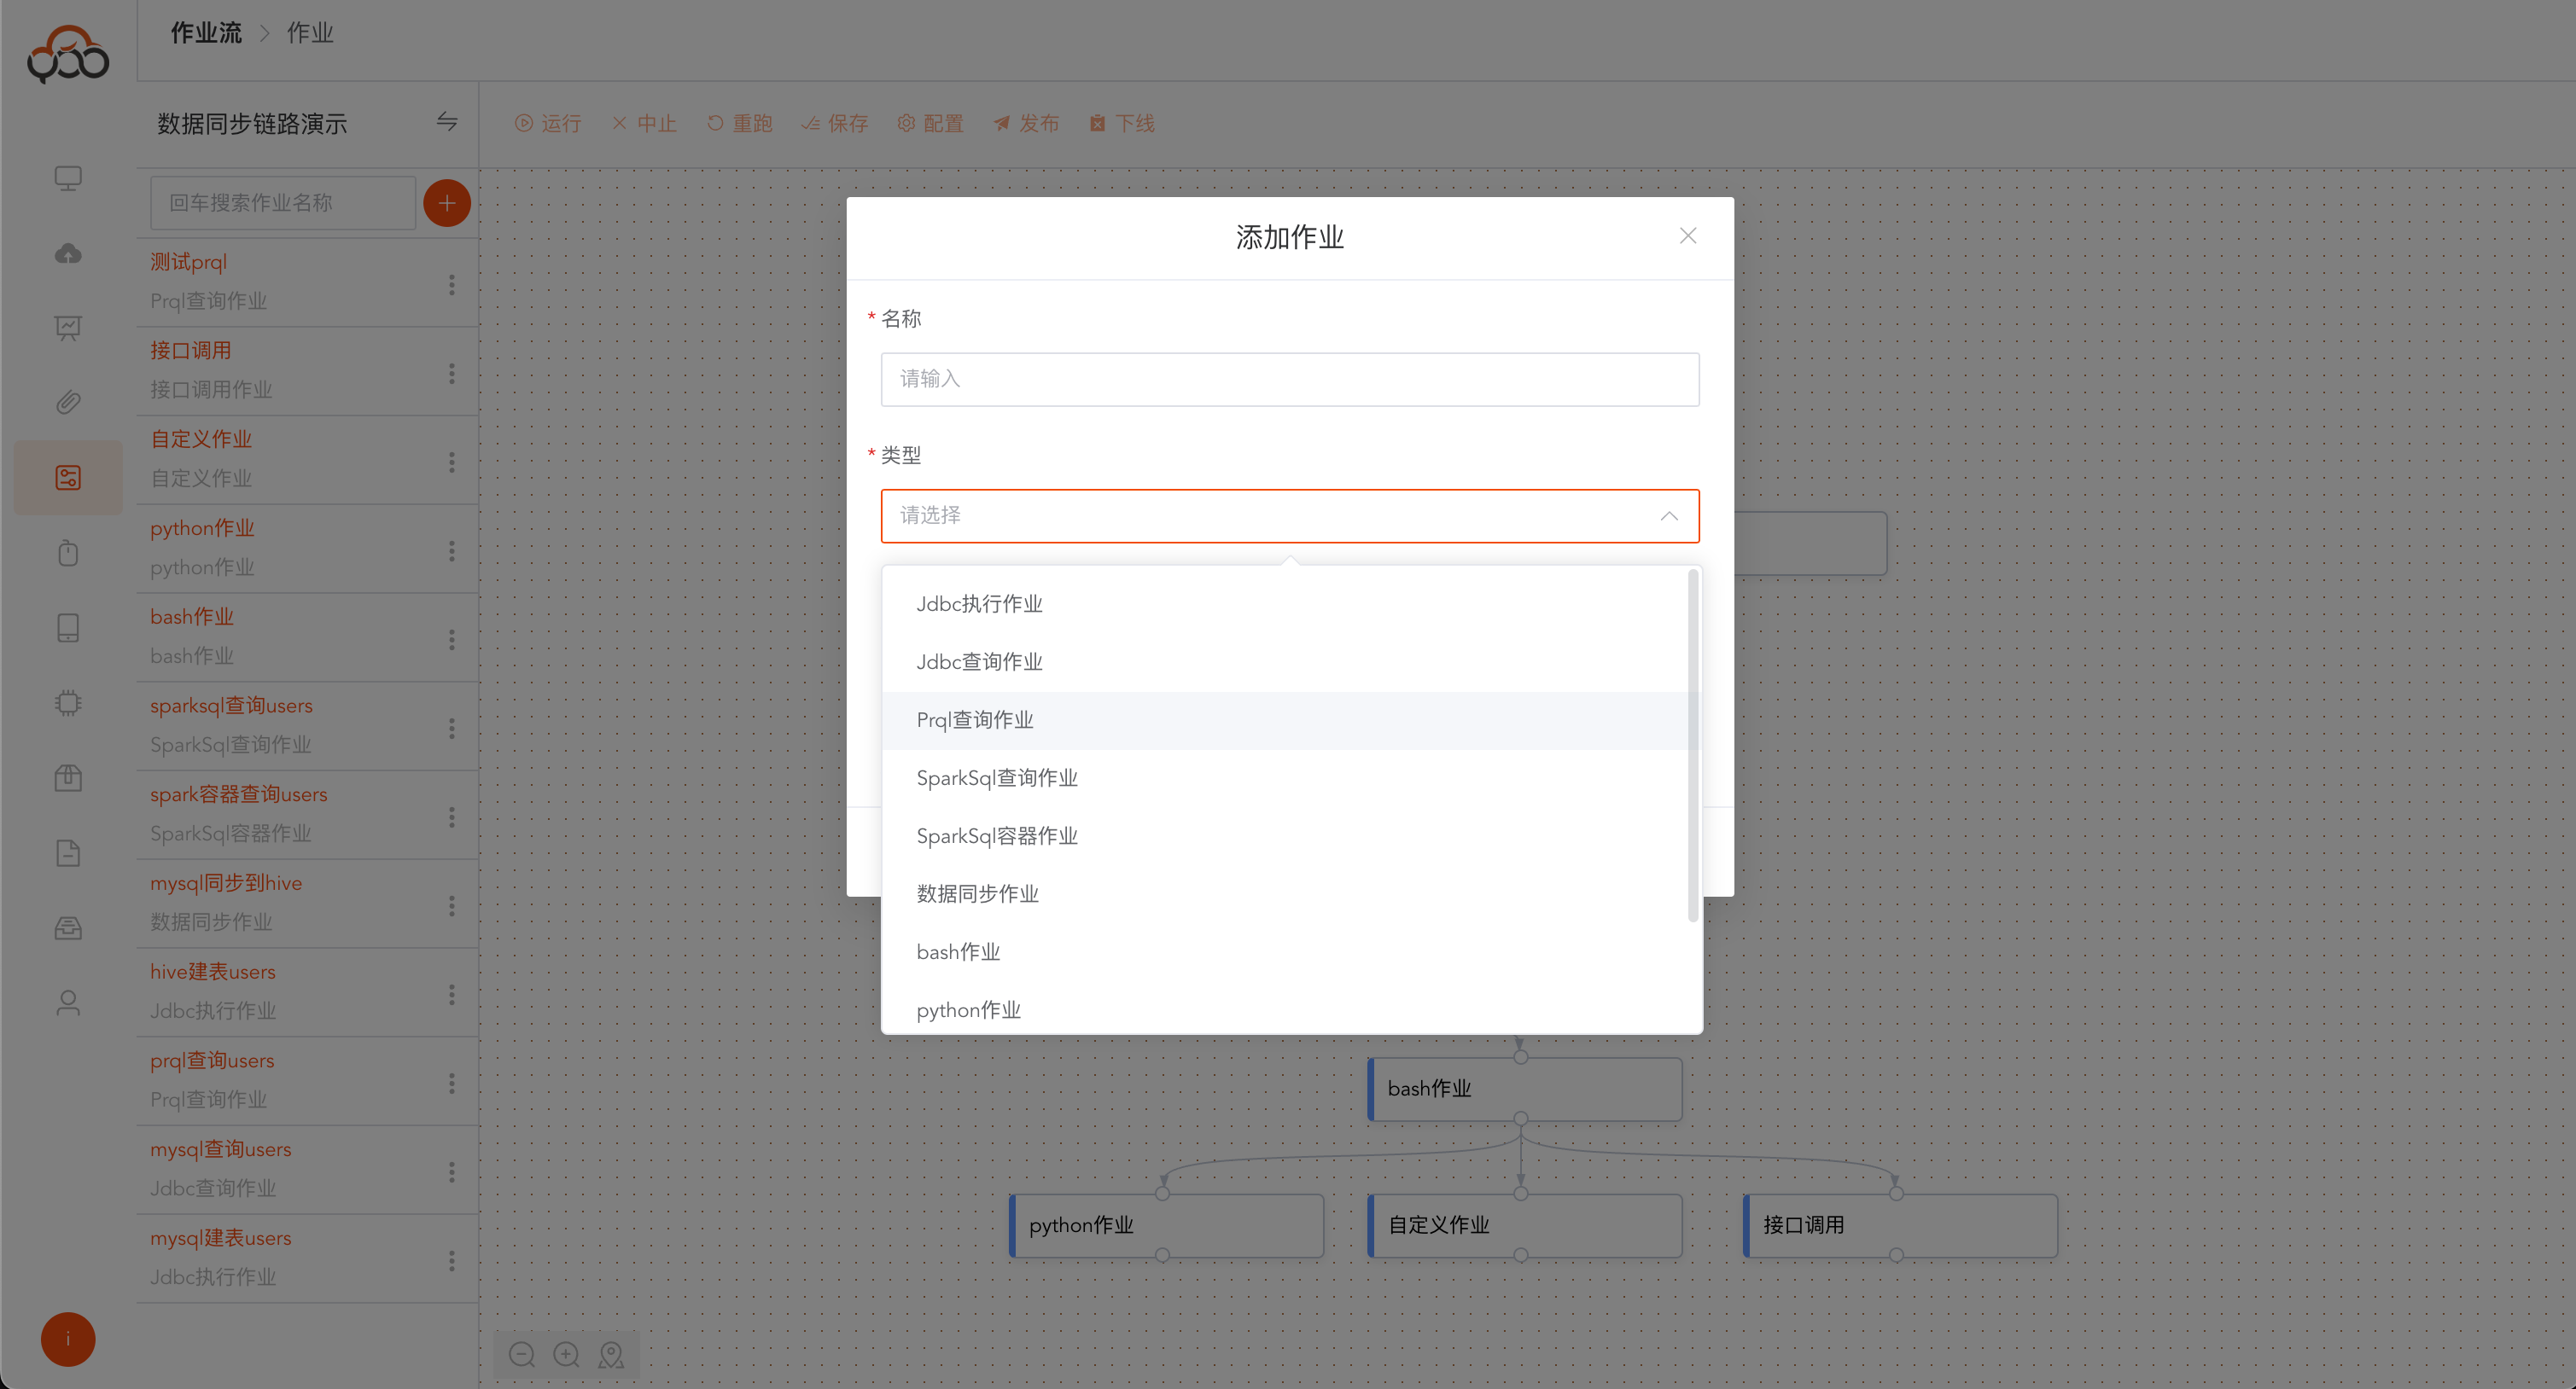2576x1389 pixels.
Task: Choose 数据同步作业 in the dropdown list
Action: click(977, 893)
